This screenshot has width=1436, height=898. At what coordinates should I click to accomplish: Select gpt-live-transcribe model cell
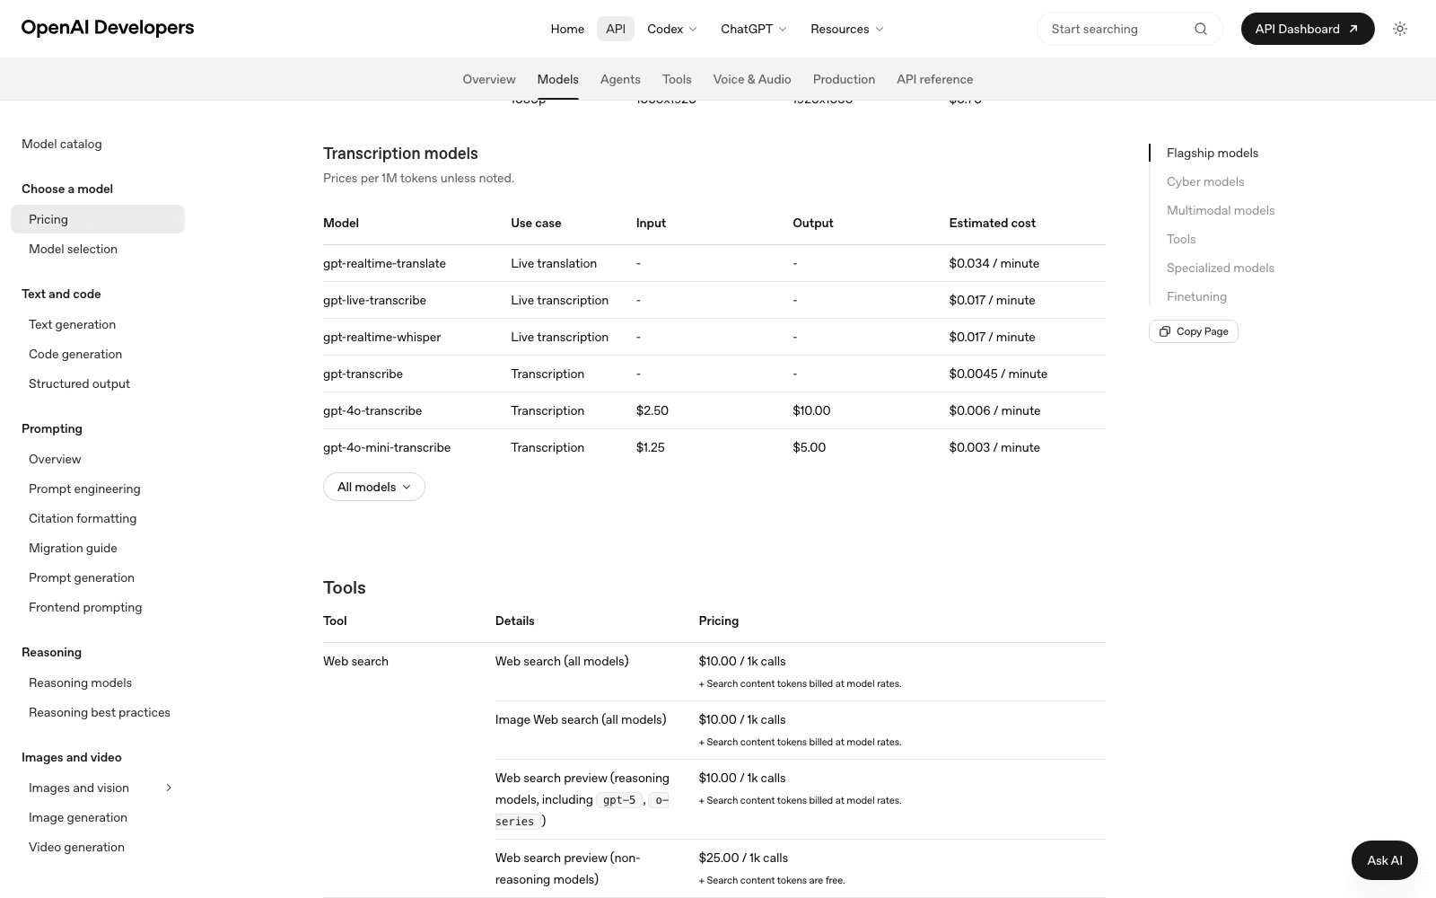tap(374, 300)
